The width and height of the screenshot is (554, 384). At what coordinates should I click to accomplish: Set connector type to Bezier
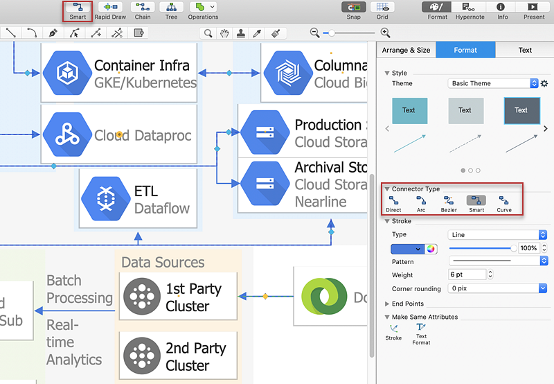coord(449,204)
